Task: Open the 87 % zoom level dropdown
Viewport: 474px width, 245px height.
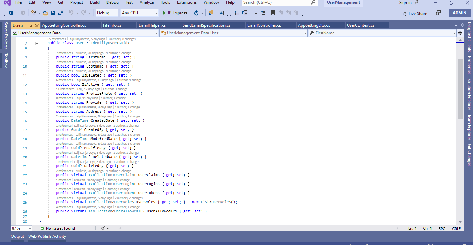Action: [x=22, y=228]
